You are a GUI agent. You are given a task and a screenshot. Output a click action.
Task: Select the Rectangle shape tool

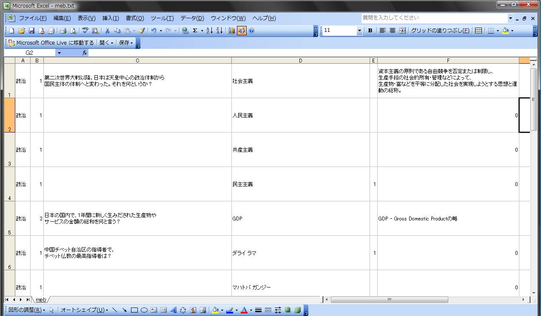tap(134, 310)
